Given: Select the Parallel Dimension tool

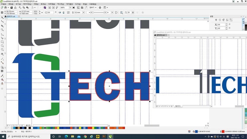Looking at the screenshot, I should click(x=2, y=59).
